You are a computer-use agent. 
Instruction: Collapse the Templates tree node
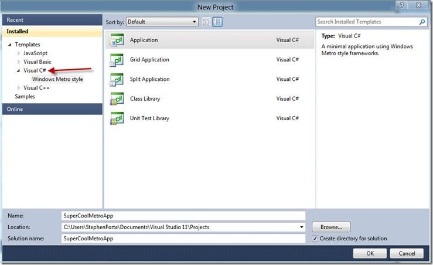(10, 45)
